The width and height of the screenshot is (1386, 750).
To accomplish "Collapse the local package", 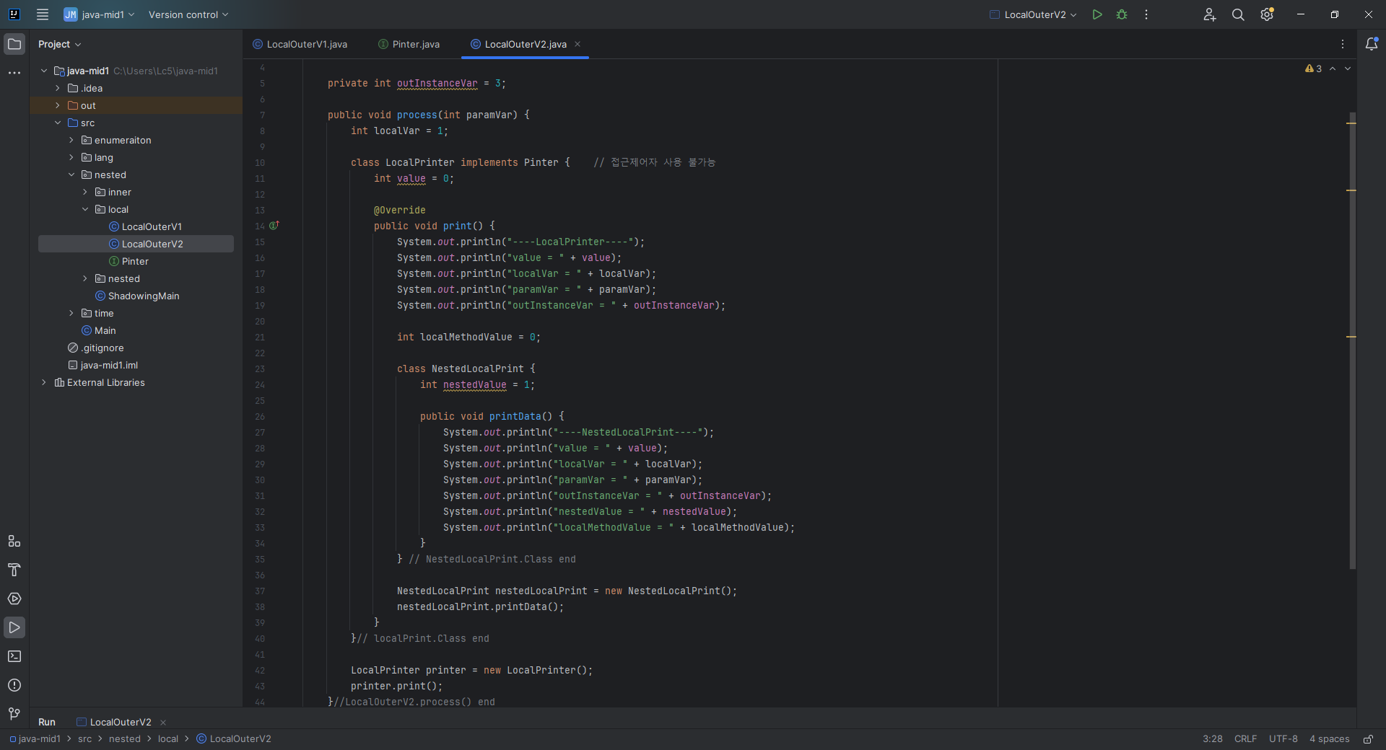I will point(85,209).
